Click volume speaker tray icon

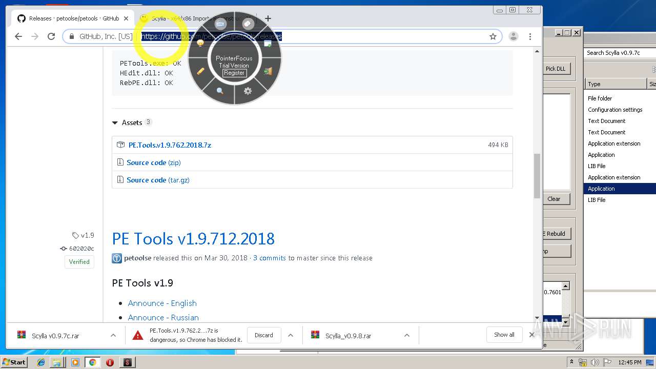coord(596,362)
